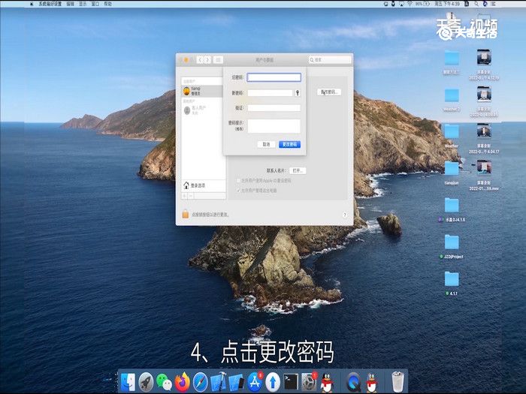The width and height of the screenshot is (526, 394).
Task: Toggle the allow Apple ID password reset checkbox
Action: click(238, 181)
